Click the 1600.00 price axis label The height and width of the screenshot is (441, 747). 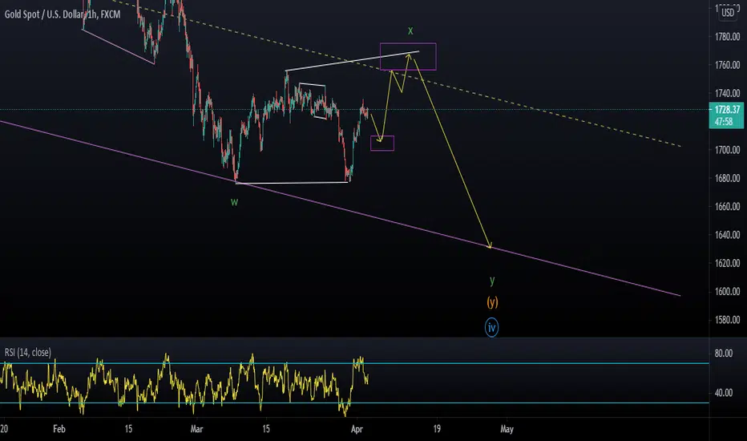pyautogui.click(x=728, y=291)
